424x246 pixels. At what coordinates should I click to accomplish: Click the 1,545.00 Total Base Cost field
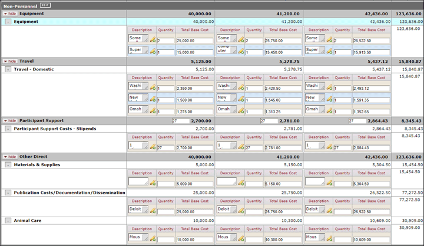283,100
